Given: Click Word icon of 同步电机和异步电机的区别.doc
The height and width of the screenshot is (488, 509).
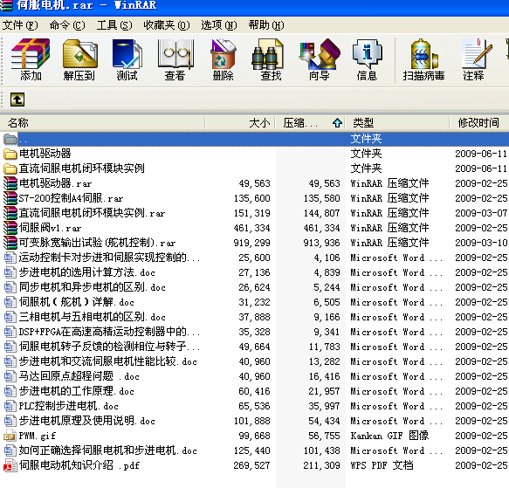Looking at the screenshot, I should [10, 287].
